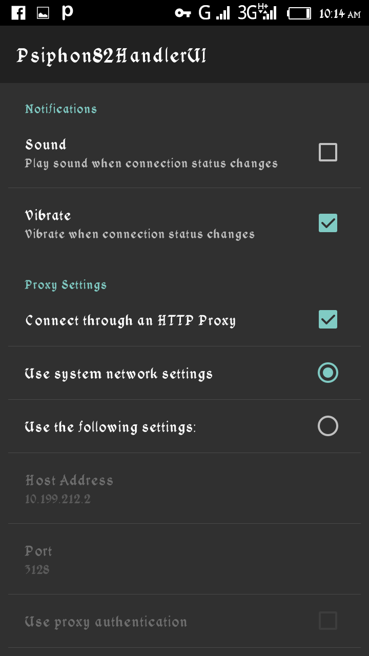Disable Connect through an HTTP Proxy
This screenshot has width=369, height=656.
click(x=328, y=319)
